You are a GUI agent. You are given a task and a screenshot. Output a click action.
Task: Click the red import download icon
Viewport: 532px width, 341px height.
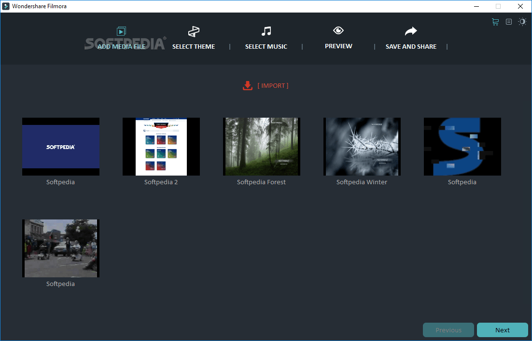248,85
